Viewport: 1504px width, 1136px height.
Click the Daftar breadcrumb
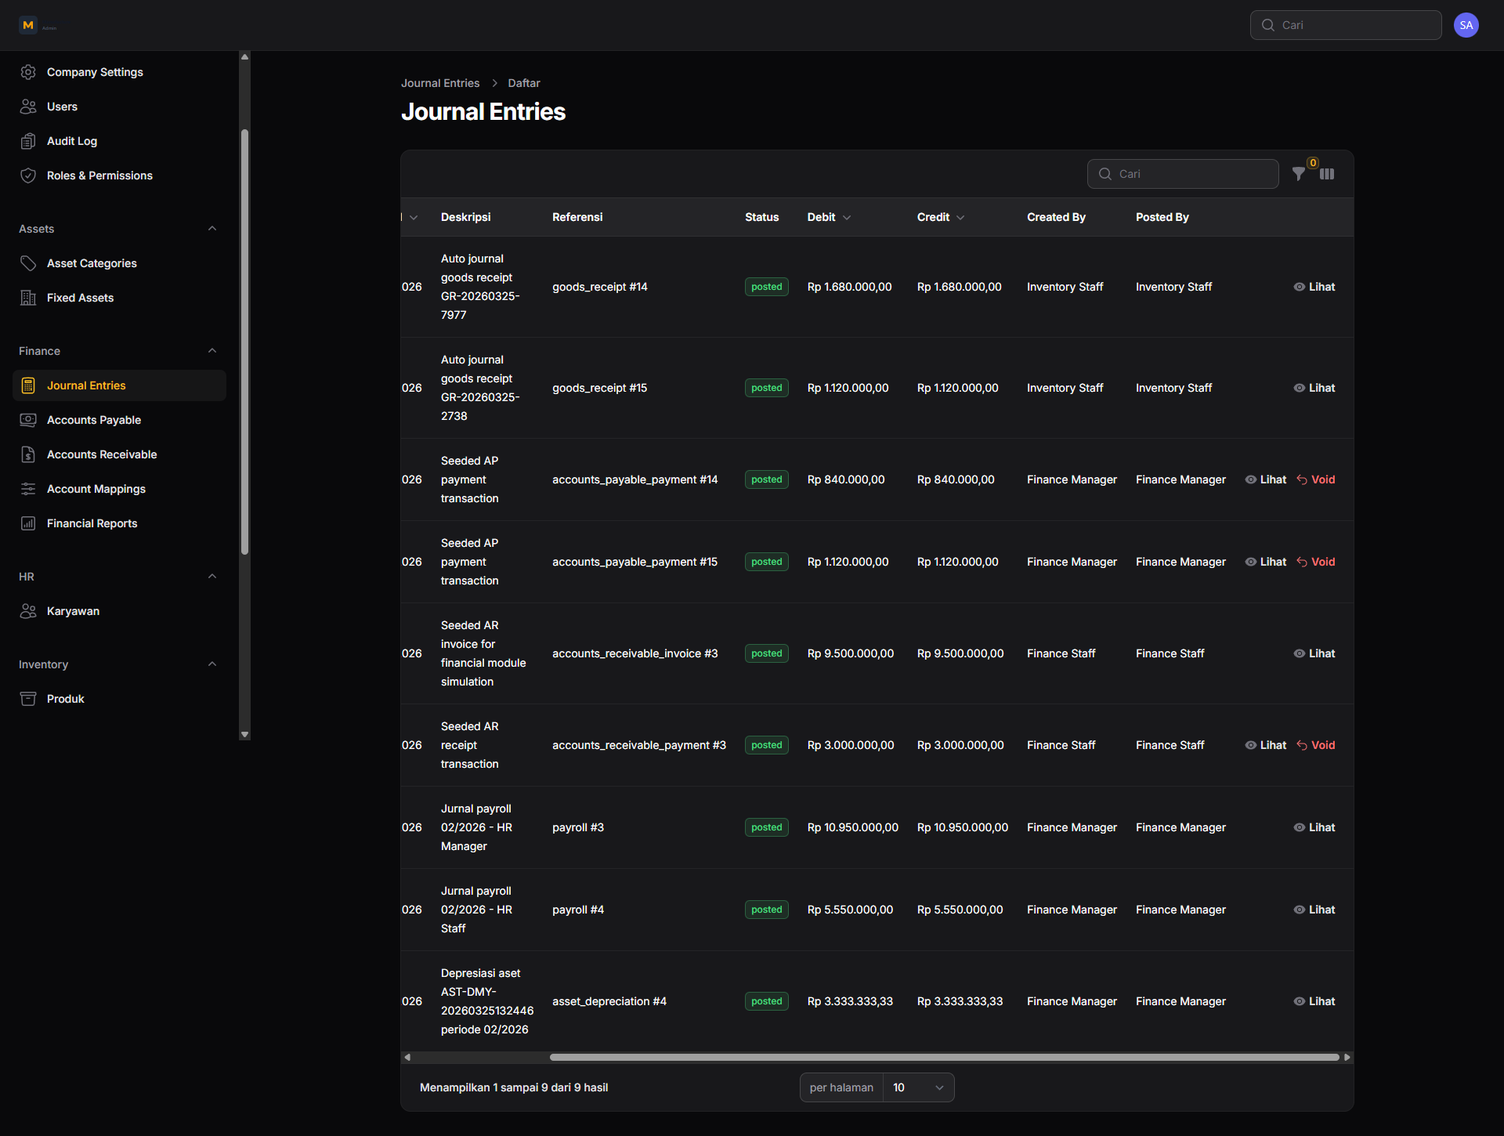click(524, 83)
